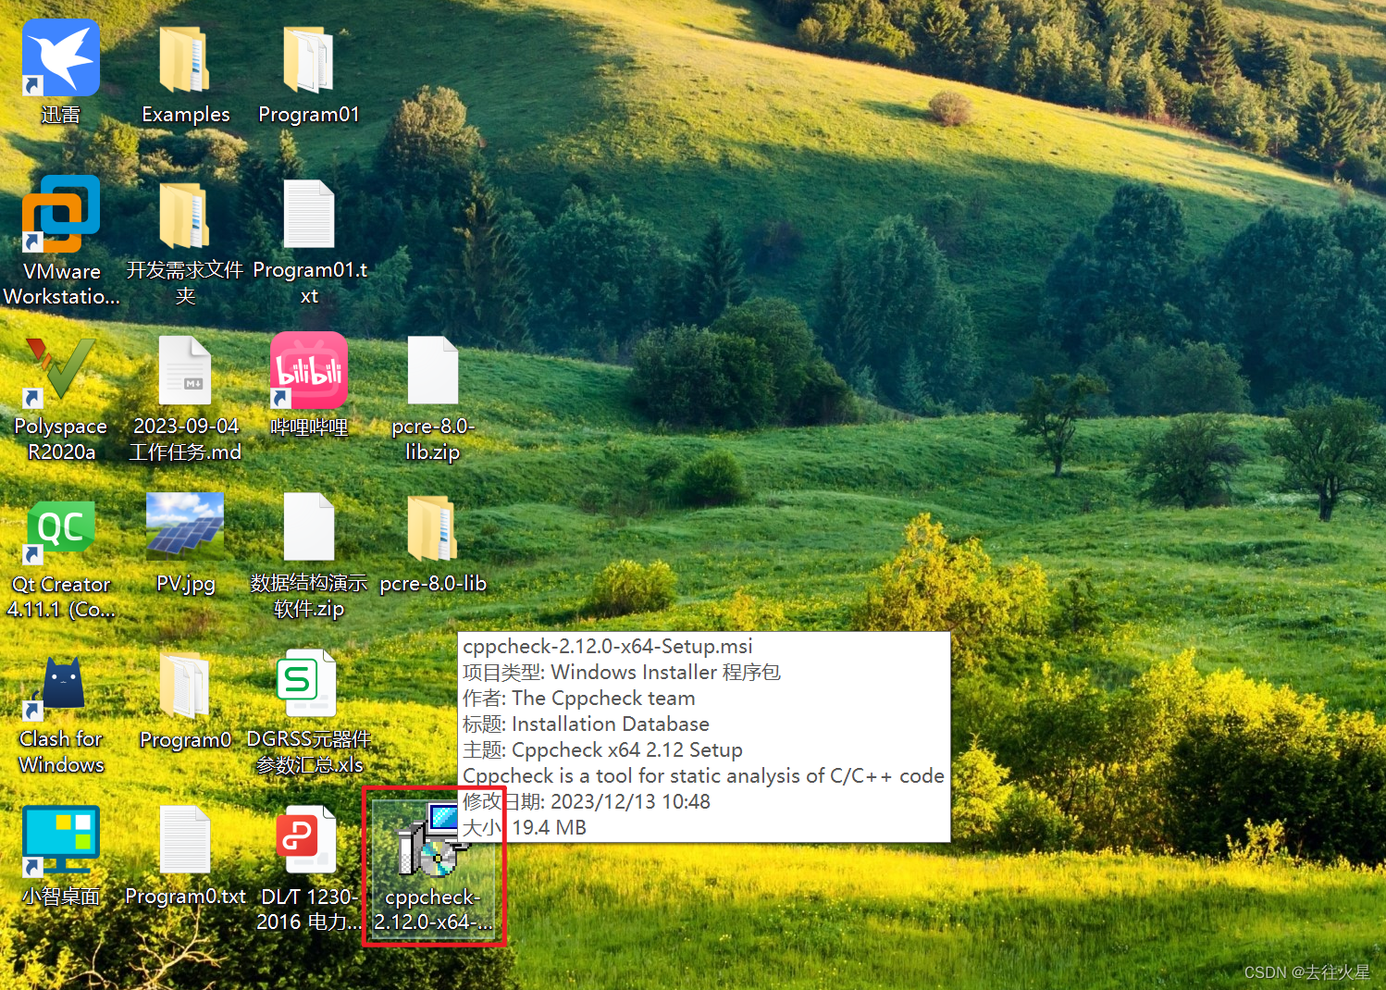
Task: Select the pcre-8.0-lib.zip file icon
Action: click(x=433, y=370)
